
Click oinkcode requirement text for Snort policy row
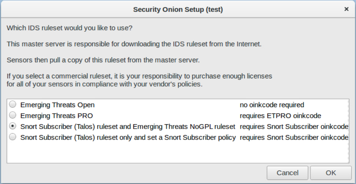294,137
